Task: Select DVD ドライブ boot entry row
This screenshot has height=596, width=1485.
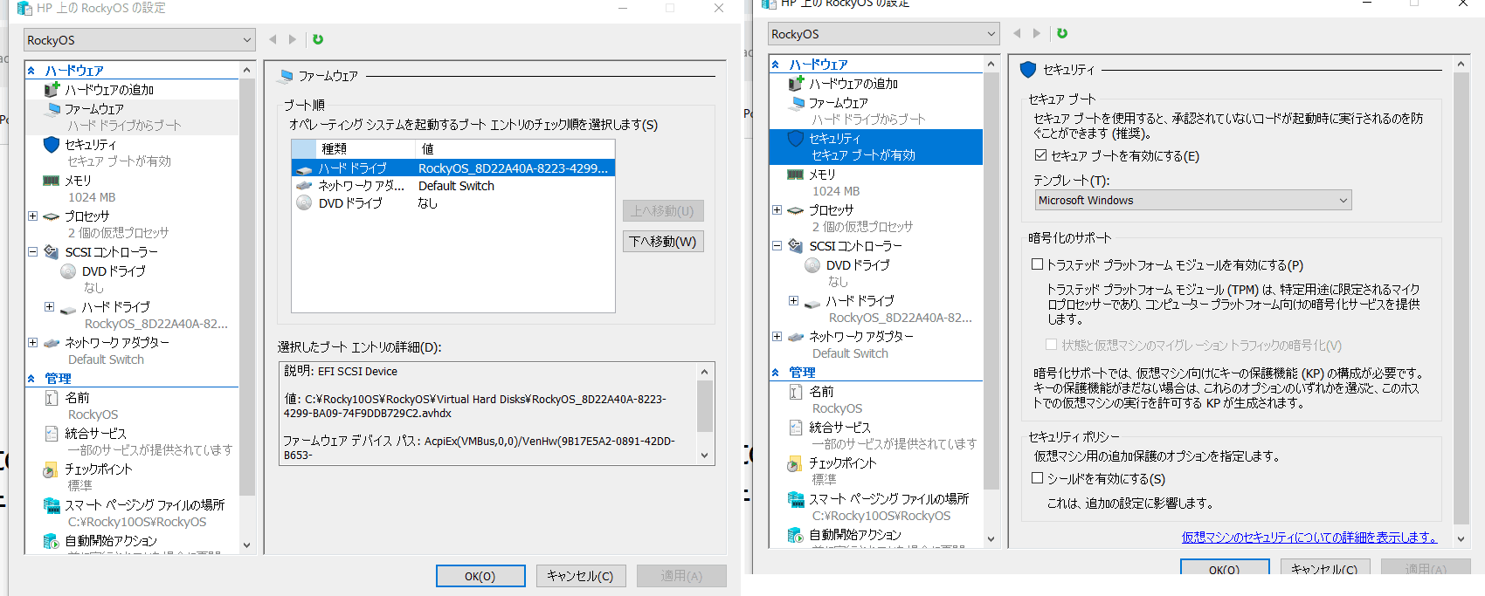Action: coord(453,203)
